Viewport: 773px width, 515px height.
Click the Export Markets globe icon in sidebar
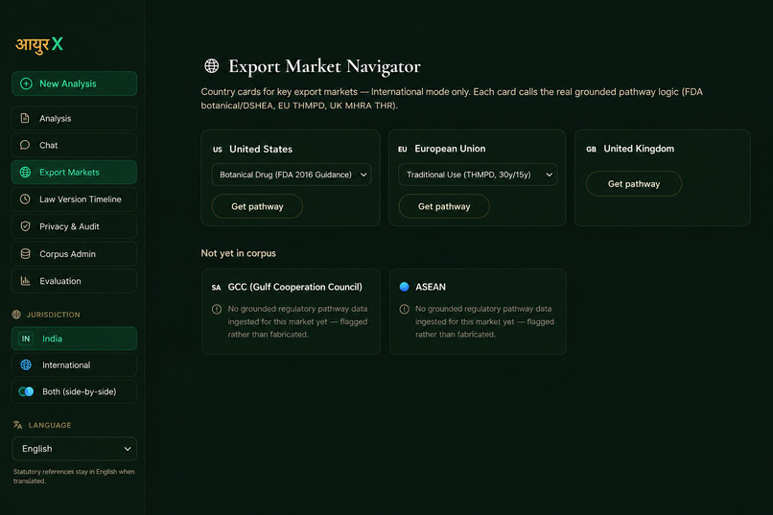[x=25, y=172]
